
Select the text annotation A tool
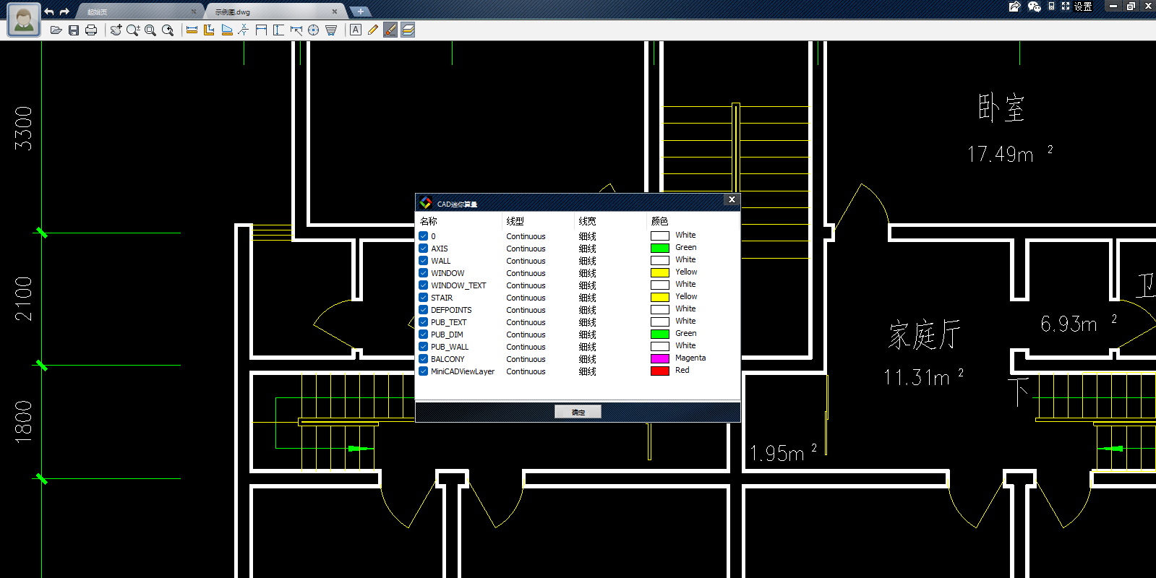pyautogui.click(x=356, y=30)
